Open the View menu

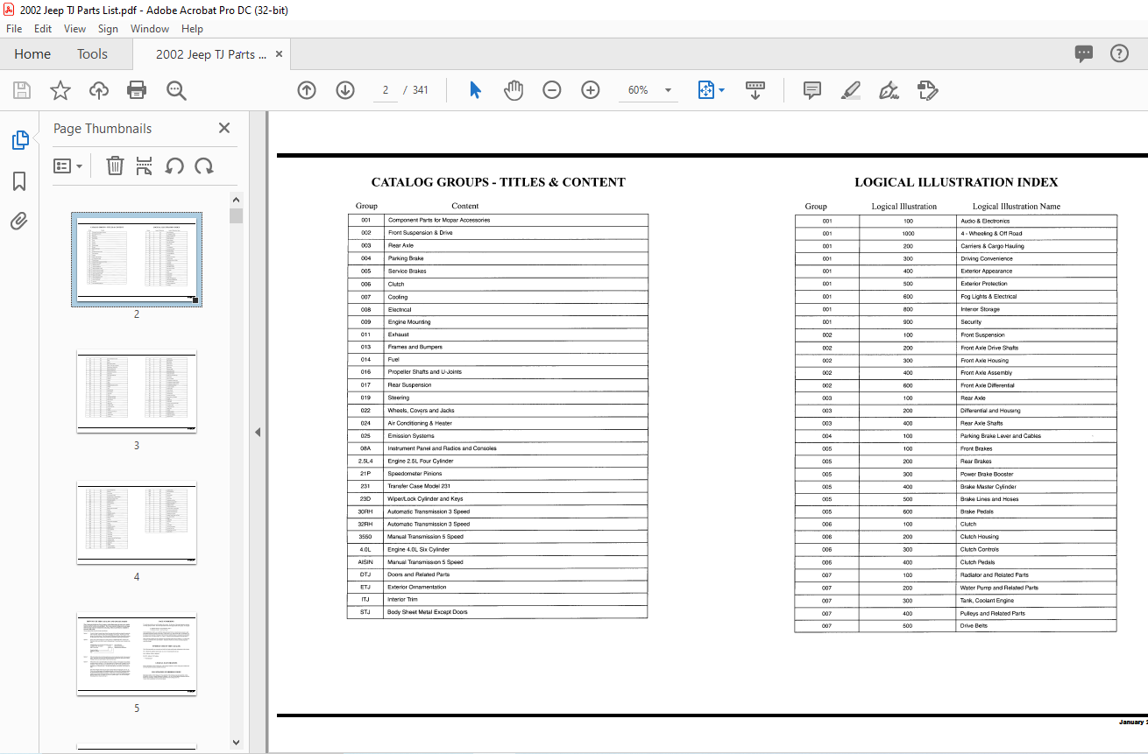74,29
